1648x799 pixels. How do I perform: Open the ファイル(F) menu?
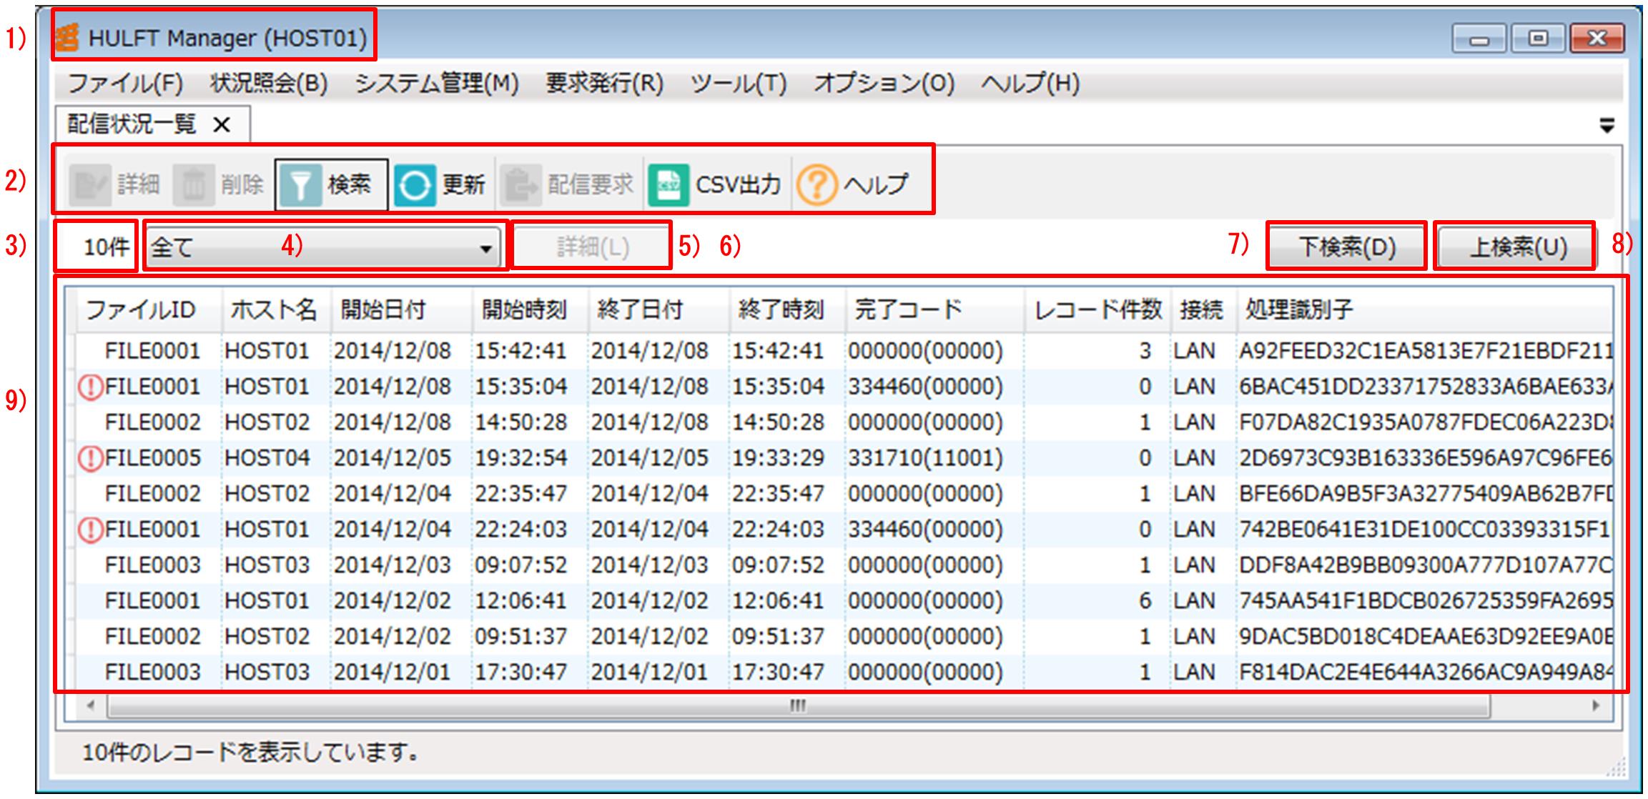(125, 84)
